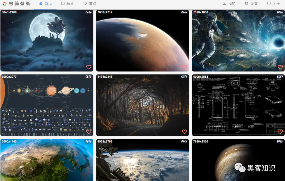The height and width of the screenshot is (181, 285).
Task: Open the 喜欢 favorites tab
Action: (90, 4)
